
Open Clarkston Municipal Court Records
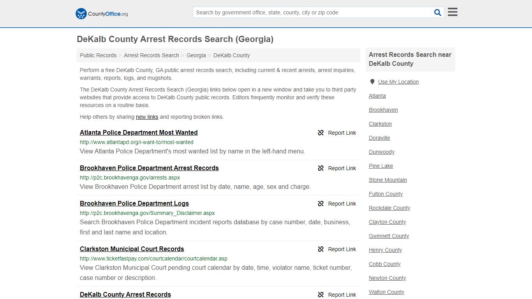point(132,249)
